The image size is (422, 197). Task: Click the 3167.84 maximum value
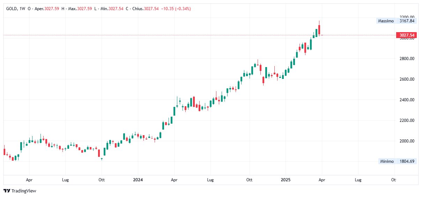(x=407, y=21)
